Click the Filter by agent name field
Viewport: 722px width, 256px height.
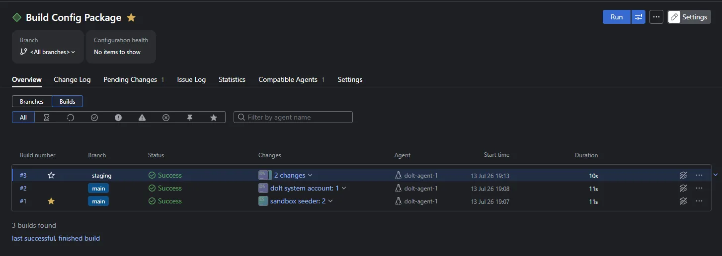click(x=293, y=117)
